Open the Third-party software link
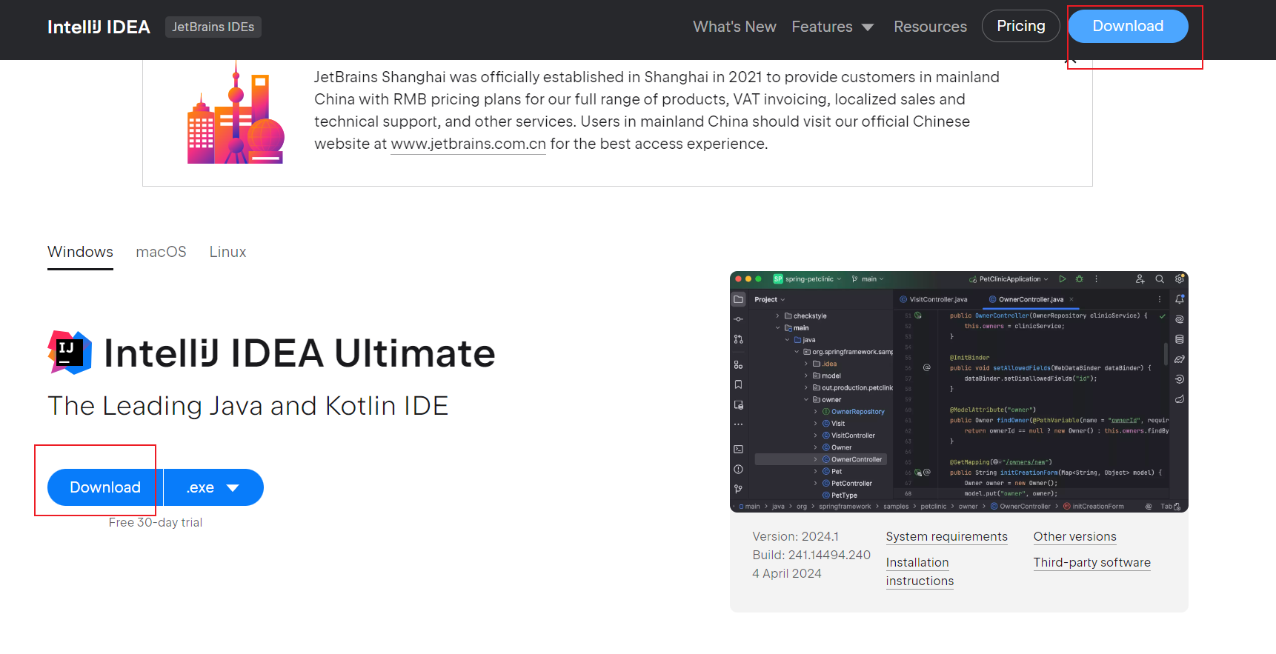The width and height of the screenshot is (1276, 654). (x=1091, y=562)
